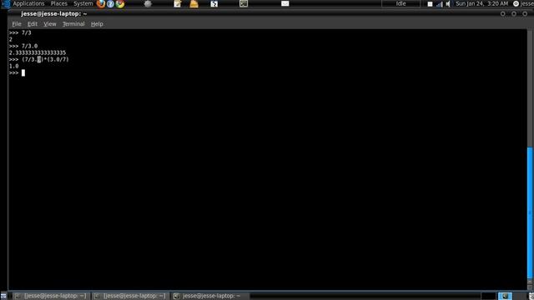Open the network signal strength indicator
The image size is (534, 300).
(x=440, y=4)
